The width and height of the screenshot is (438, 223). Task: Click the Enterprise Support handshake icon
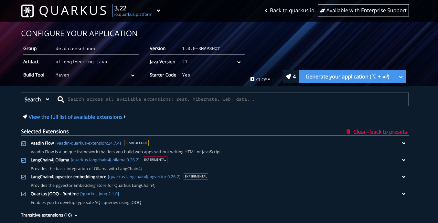pyautogui.click(x=323, y=11)
